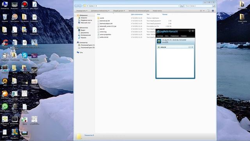
Task: Open the Добавить в библиотеку dropdown
Action: point(100,11)
